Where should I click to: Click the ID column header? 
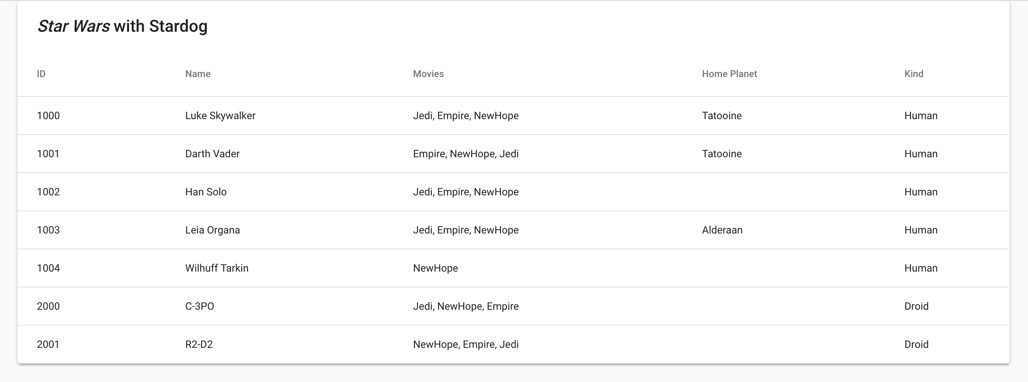point(41,74)
